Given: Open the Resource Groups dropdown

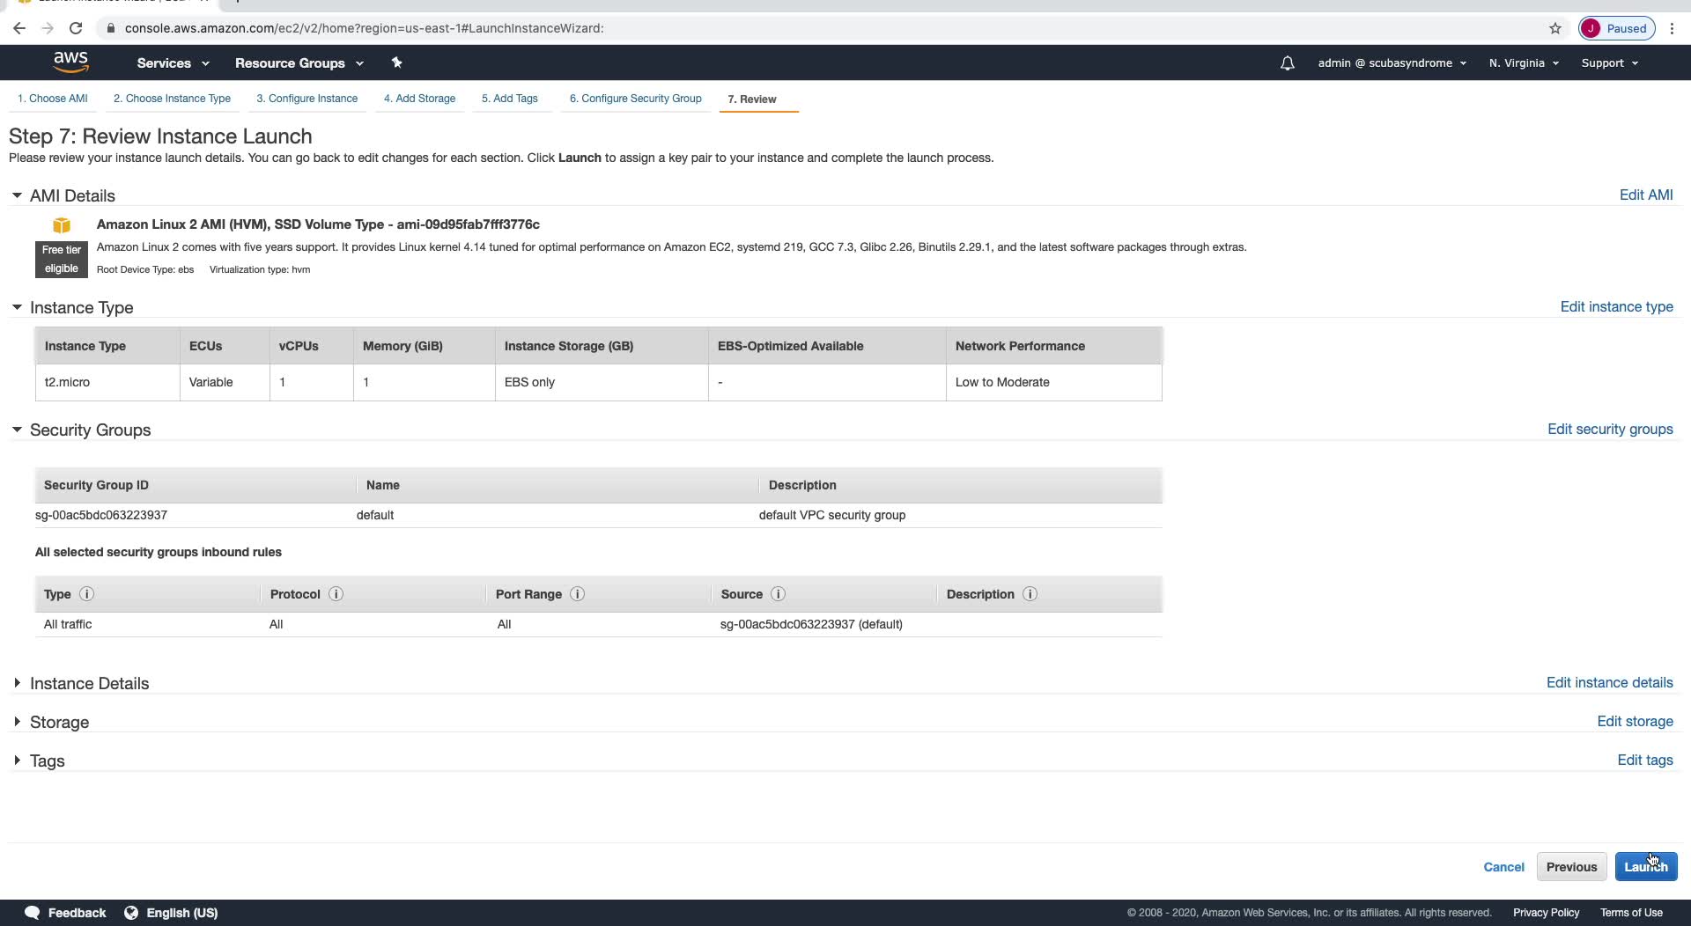Looking at the screenshot, I should [299, 63].
